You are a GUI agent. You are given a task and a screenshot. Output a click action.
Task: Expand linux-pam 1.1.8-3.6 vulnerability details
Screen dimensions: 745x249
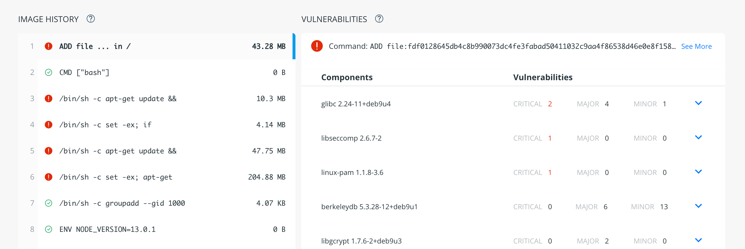pos(698,172)
